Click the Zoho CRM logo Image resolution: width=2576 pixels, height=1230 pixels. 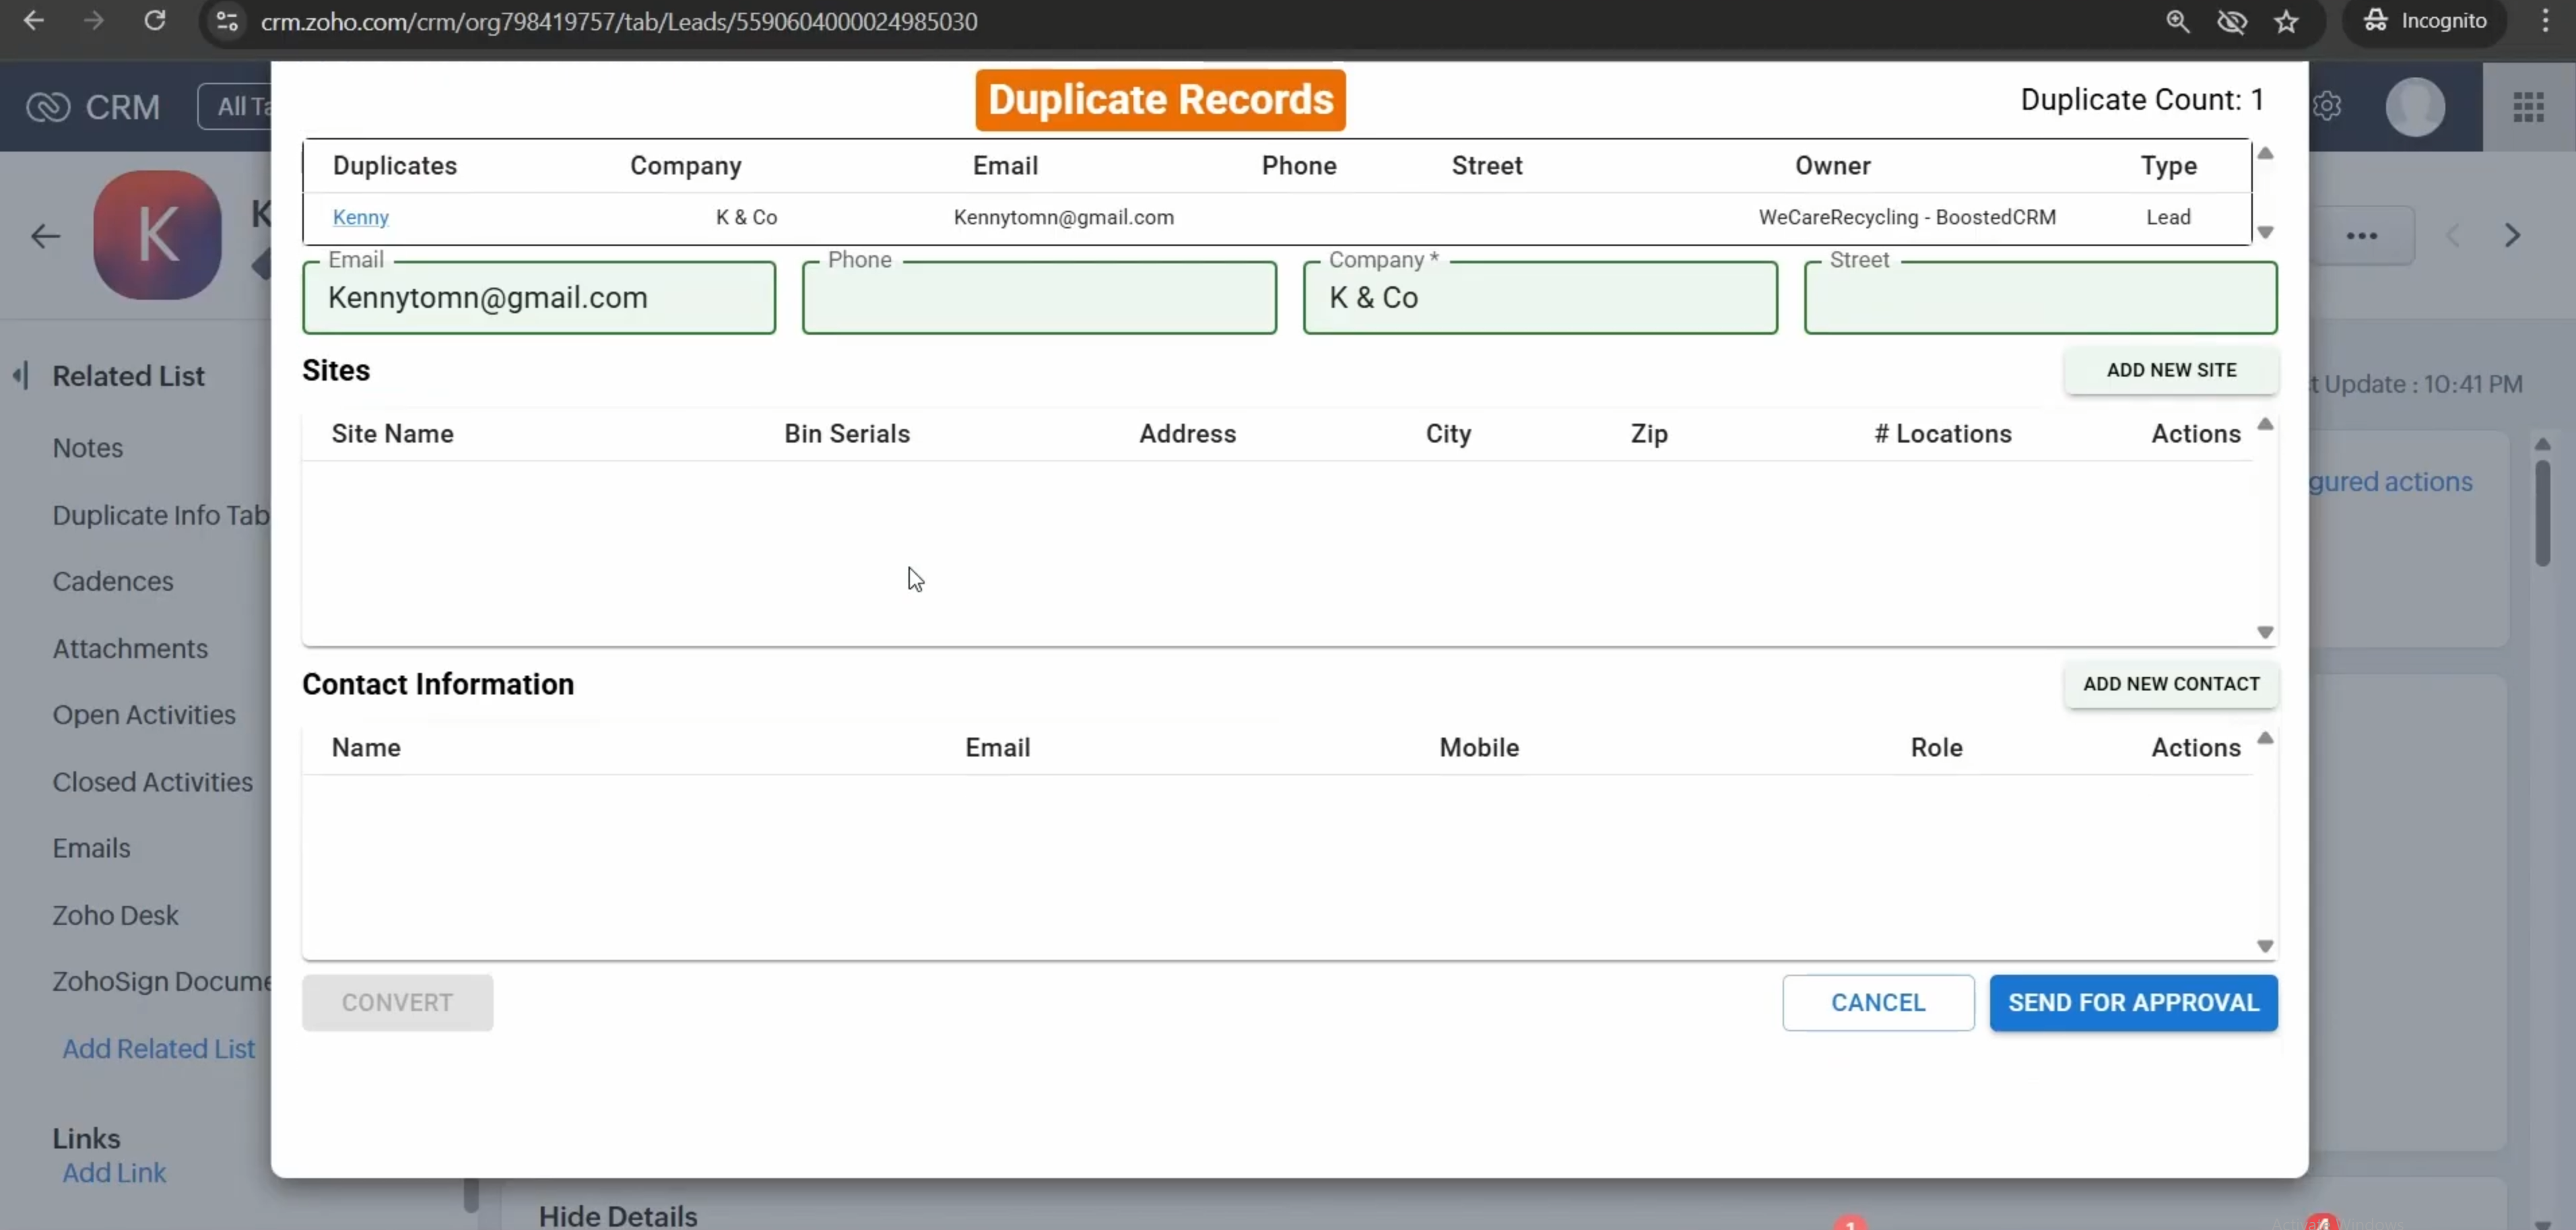coord(92,106)
